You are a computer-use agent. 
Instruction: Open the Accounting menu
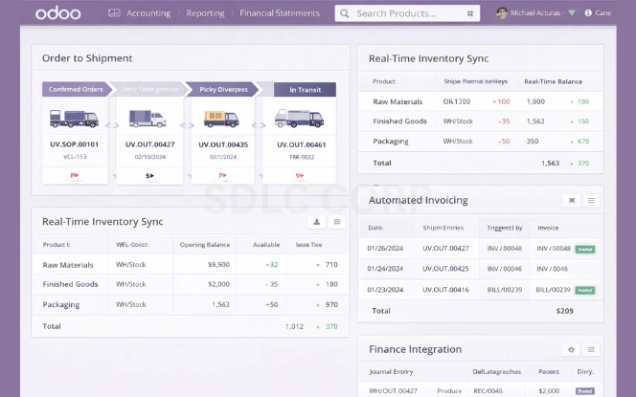coord(148,13)
